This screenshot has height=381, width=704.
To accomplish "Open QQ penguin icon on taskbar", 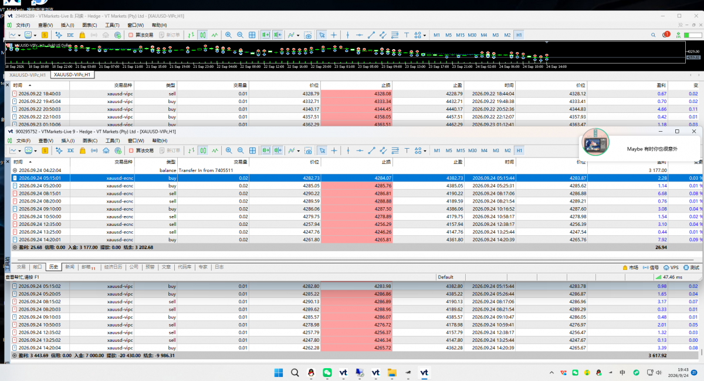I will tap(311, 372).
